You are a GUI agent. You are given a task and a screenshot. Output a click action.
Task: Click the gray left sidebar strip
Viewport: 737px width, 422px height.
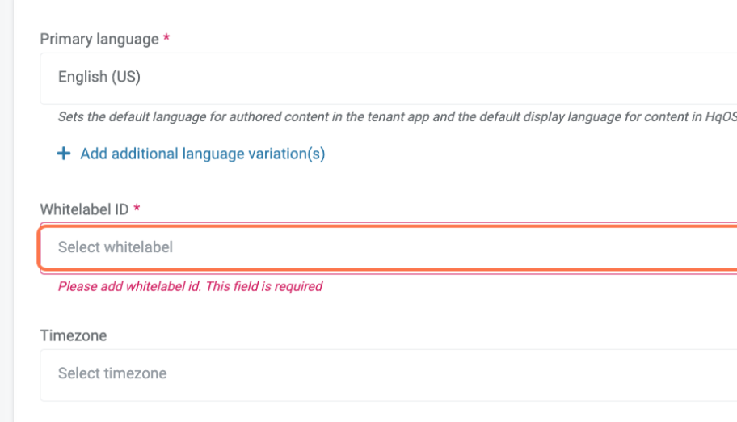click(6, 210)
